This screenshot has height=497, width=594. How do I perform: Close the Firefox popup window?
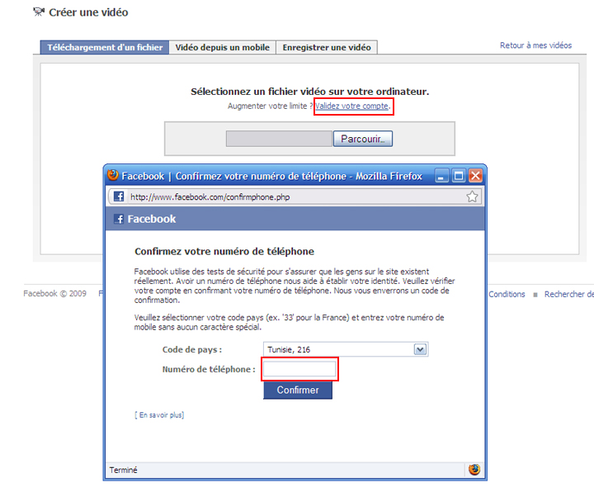pyautogui.click(x=475, y=176)
